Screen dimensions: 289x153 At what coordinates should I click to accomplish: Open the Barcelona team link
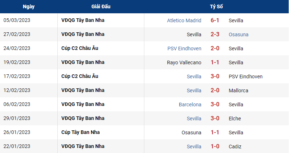190,105
